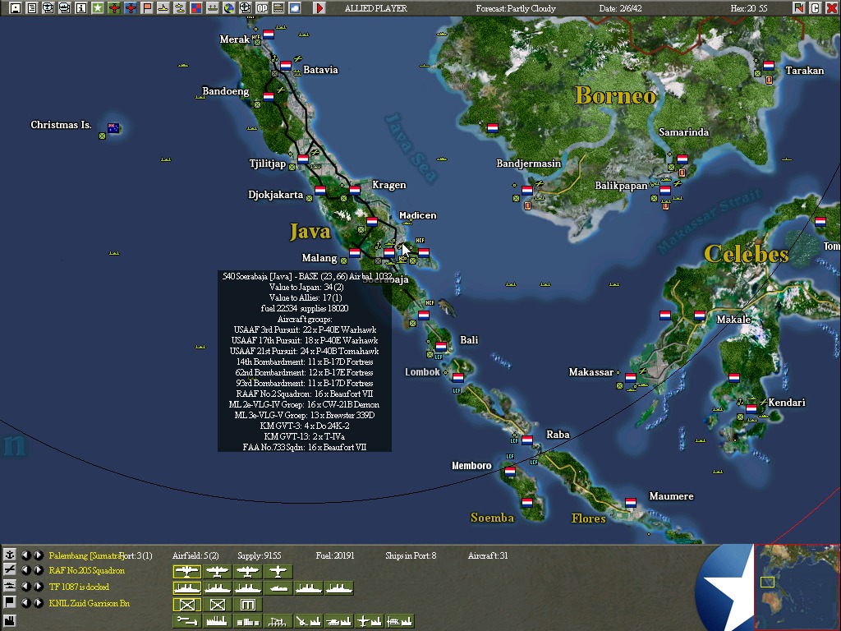The height and width of the screenshot is (631, 841).
Task: Select the fourth single-engine aircraft group button
Action: click(278, 572)
